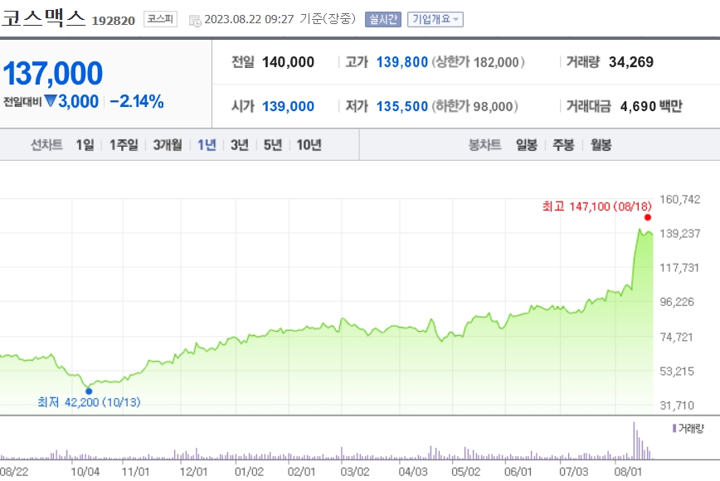Click the opening price 139,000

pyautogui.click(x=288, y=106)
